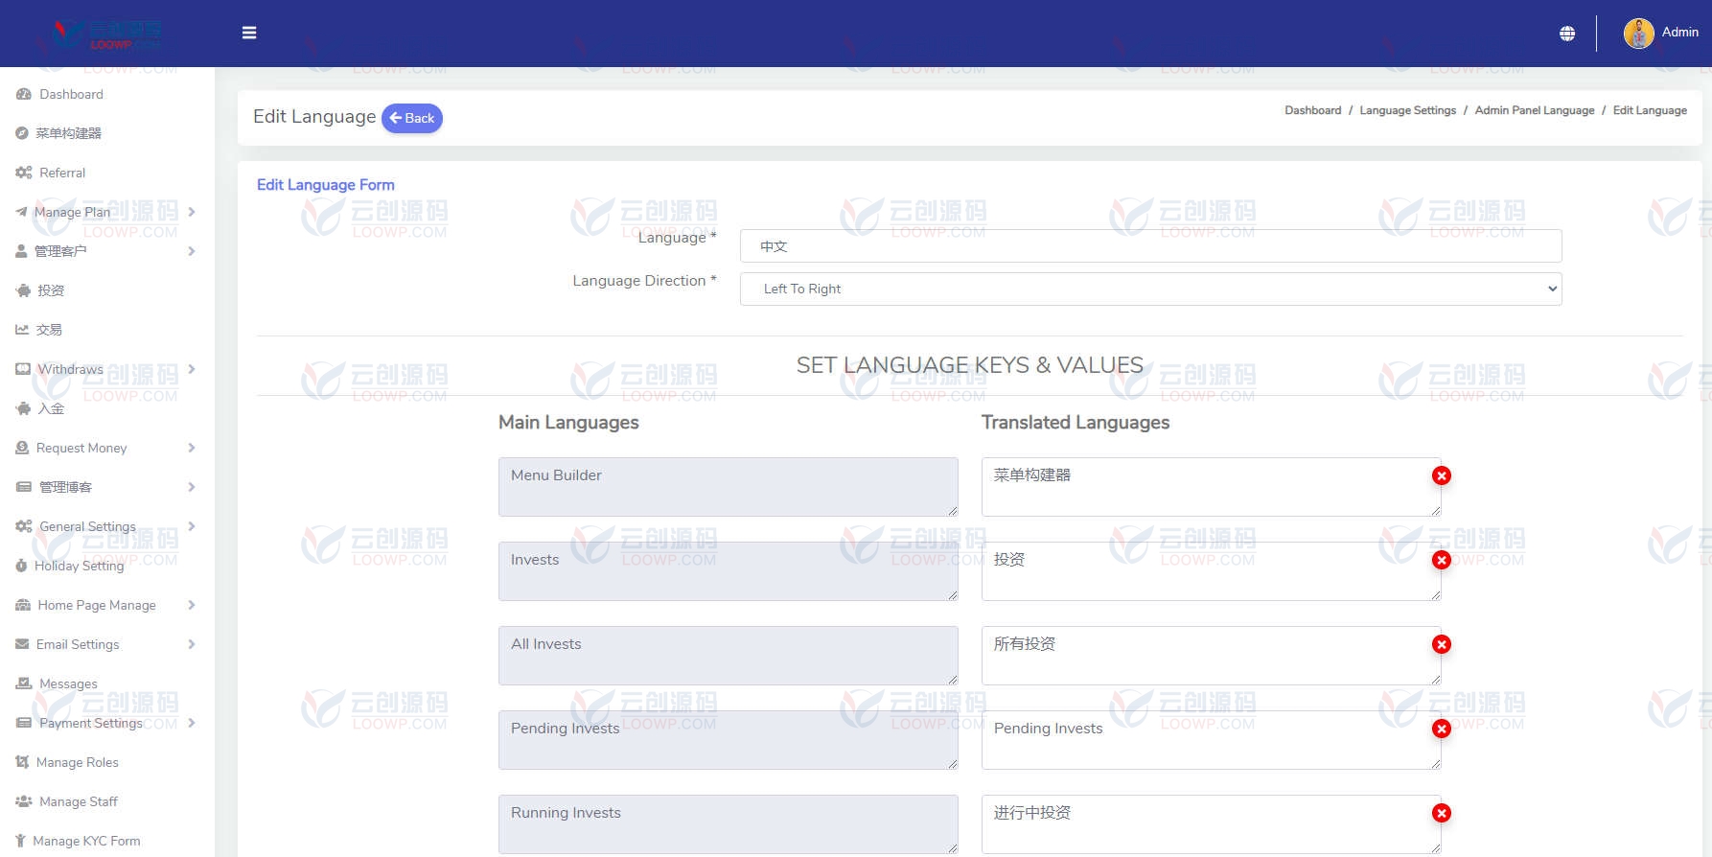Screen dimensions: 1712x857
Task: Expand the Payment Settings submenu chevron
Action: pos(192,723)
